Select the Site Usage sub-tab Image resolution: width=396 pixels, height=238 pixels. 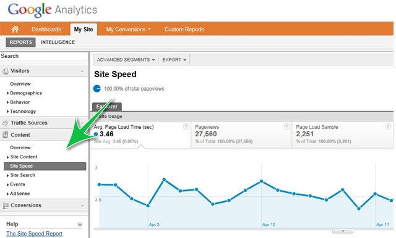click(x=110, y=117)
